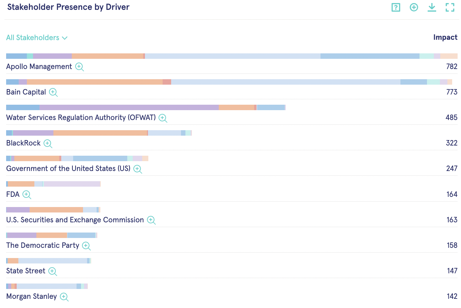
Task: Click the Bain Capital name
Action: 26,92
